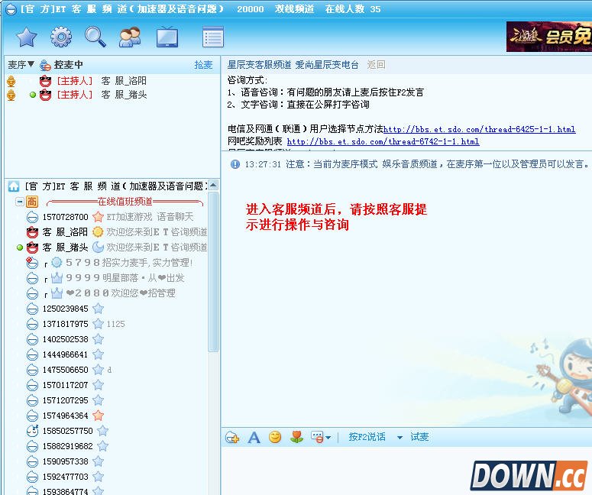This screenshot has height=495, width=592.
Task: Open the TV screen toolbar icon
Action: [167, 37]
